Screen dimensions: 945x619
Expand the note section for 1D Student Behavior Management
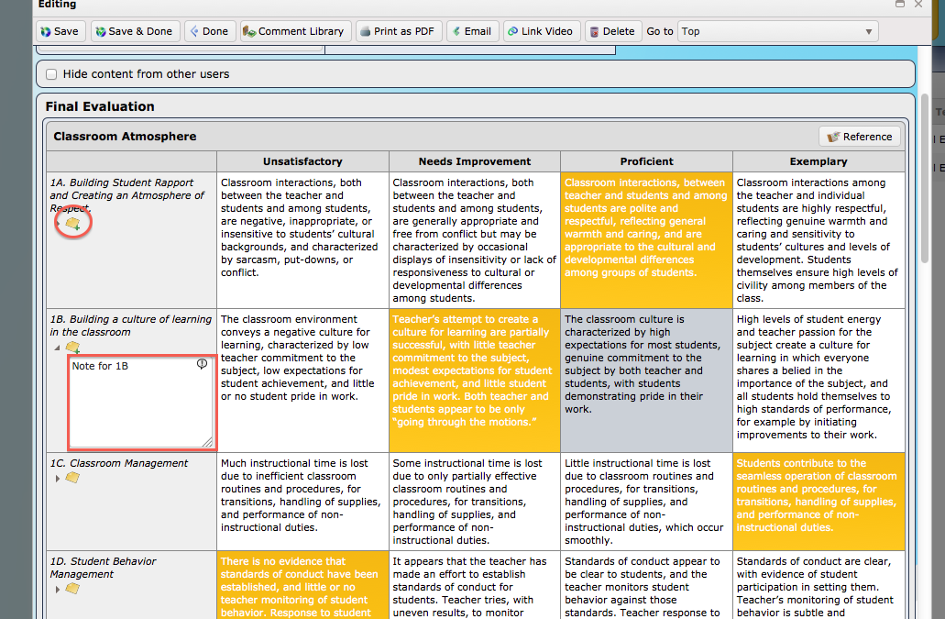click(57, 590)
